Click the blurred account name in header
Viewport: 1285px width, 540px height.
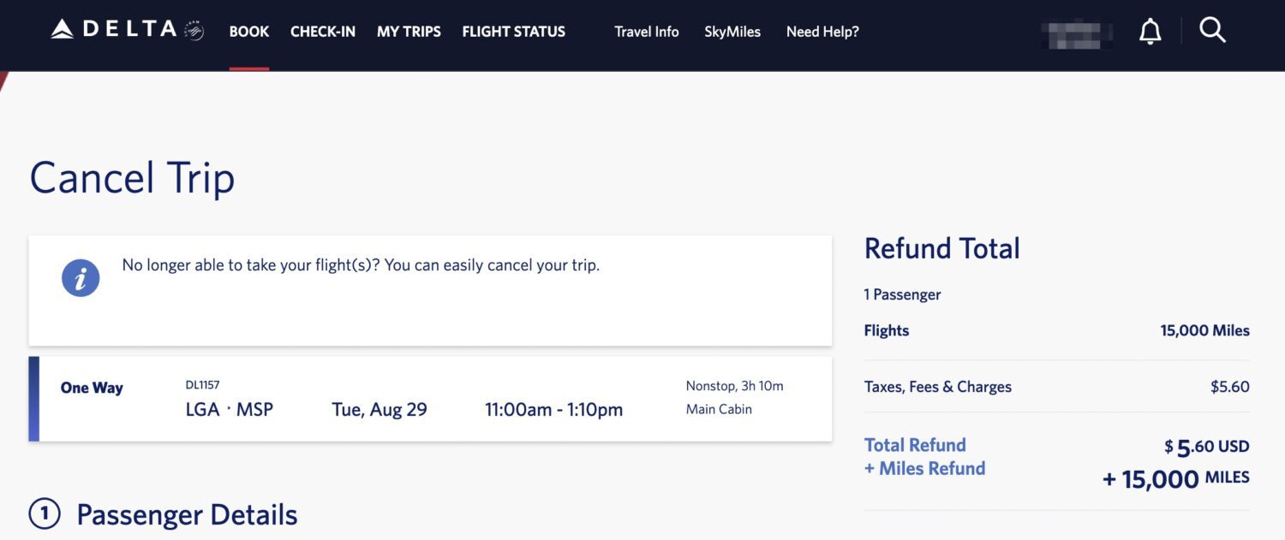(1075, 34)
